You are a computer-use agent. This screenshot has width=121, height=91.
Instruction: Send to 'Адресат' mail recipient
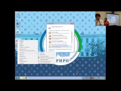click(x=47, y=53)
